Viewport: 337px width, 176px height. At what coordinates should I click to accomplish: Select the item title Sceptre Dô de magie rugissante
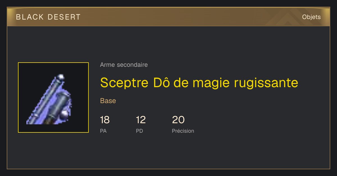(x=199, y=83)
